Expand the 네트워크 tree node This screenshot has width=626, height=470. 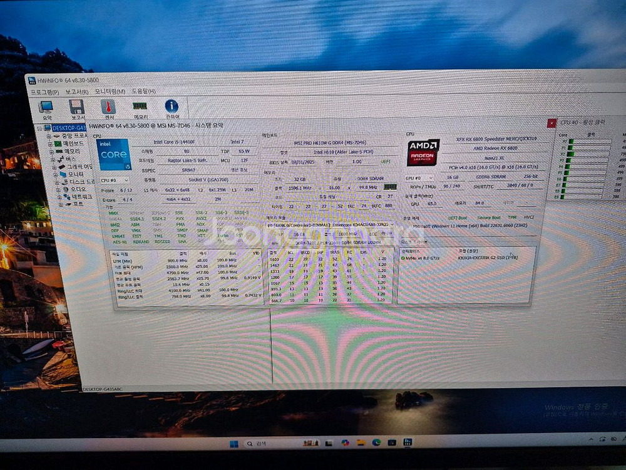click(58, 197)
